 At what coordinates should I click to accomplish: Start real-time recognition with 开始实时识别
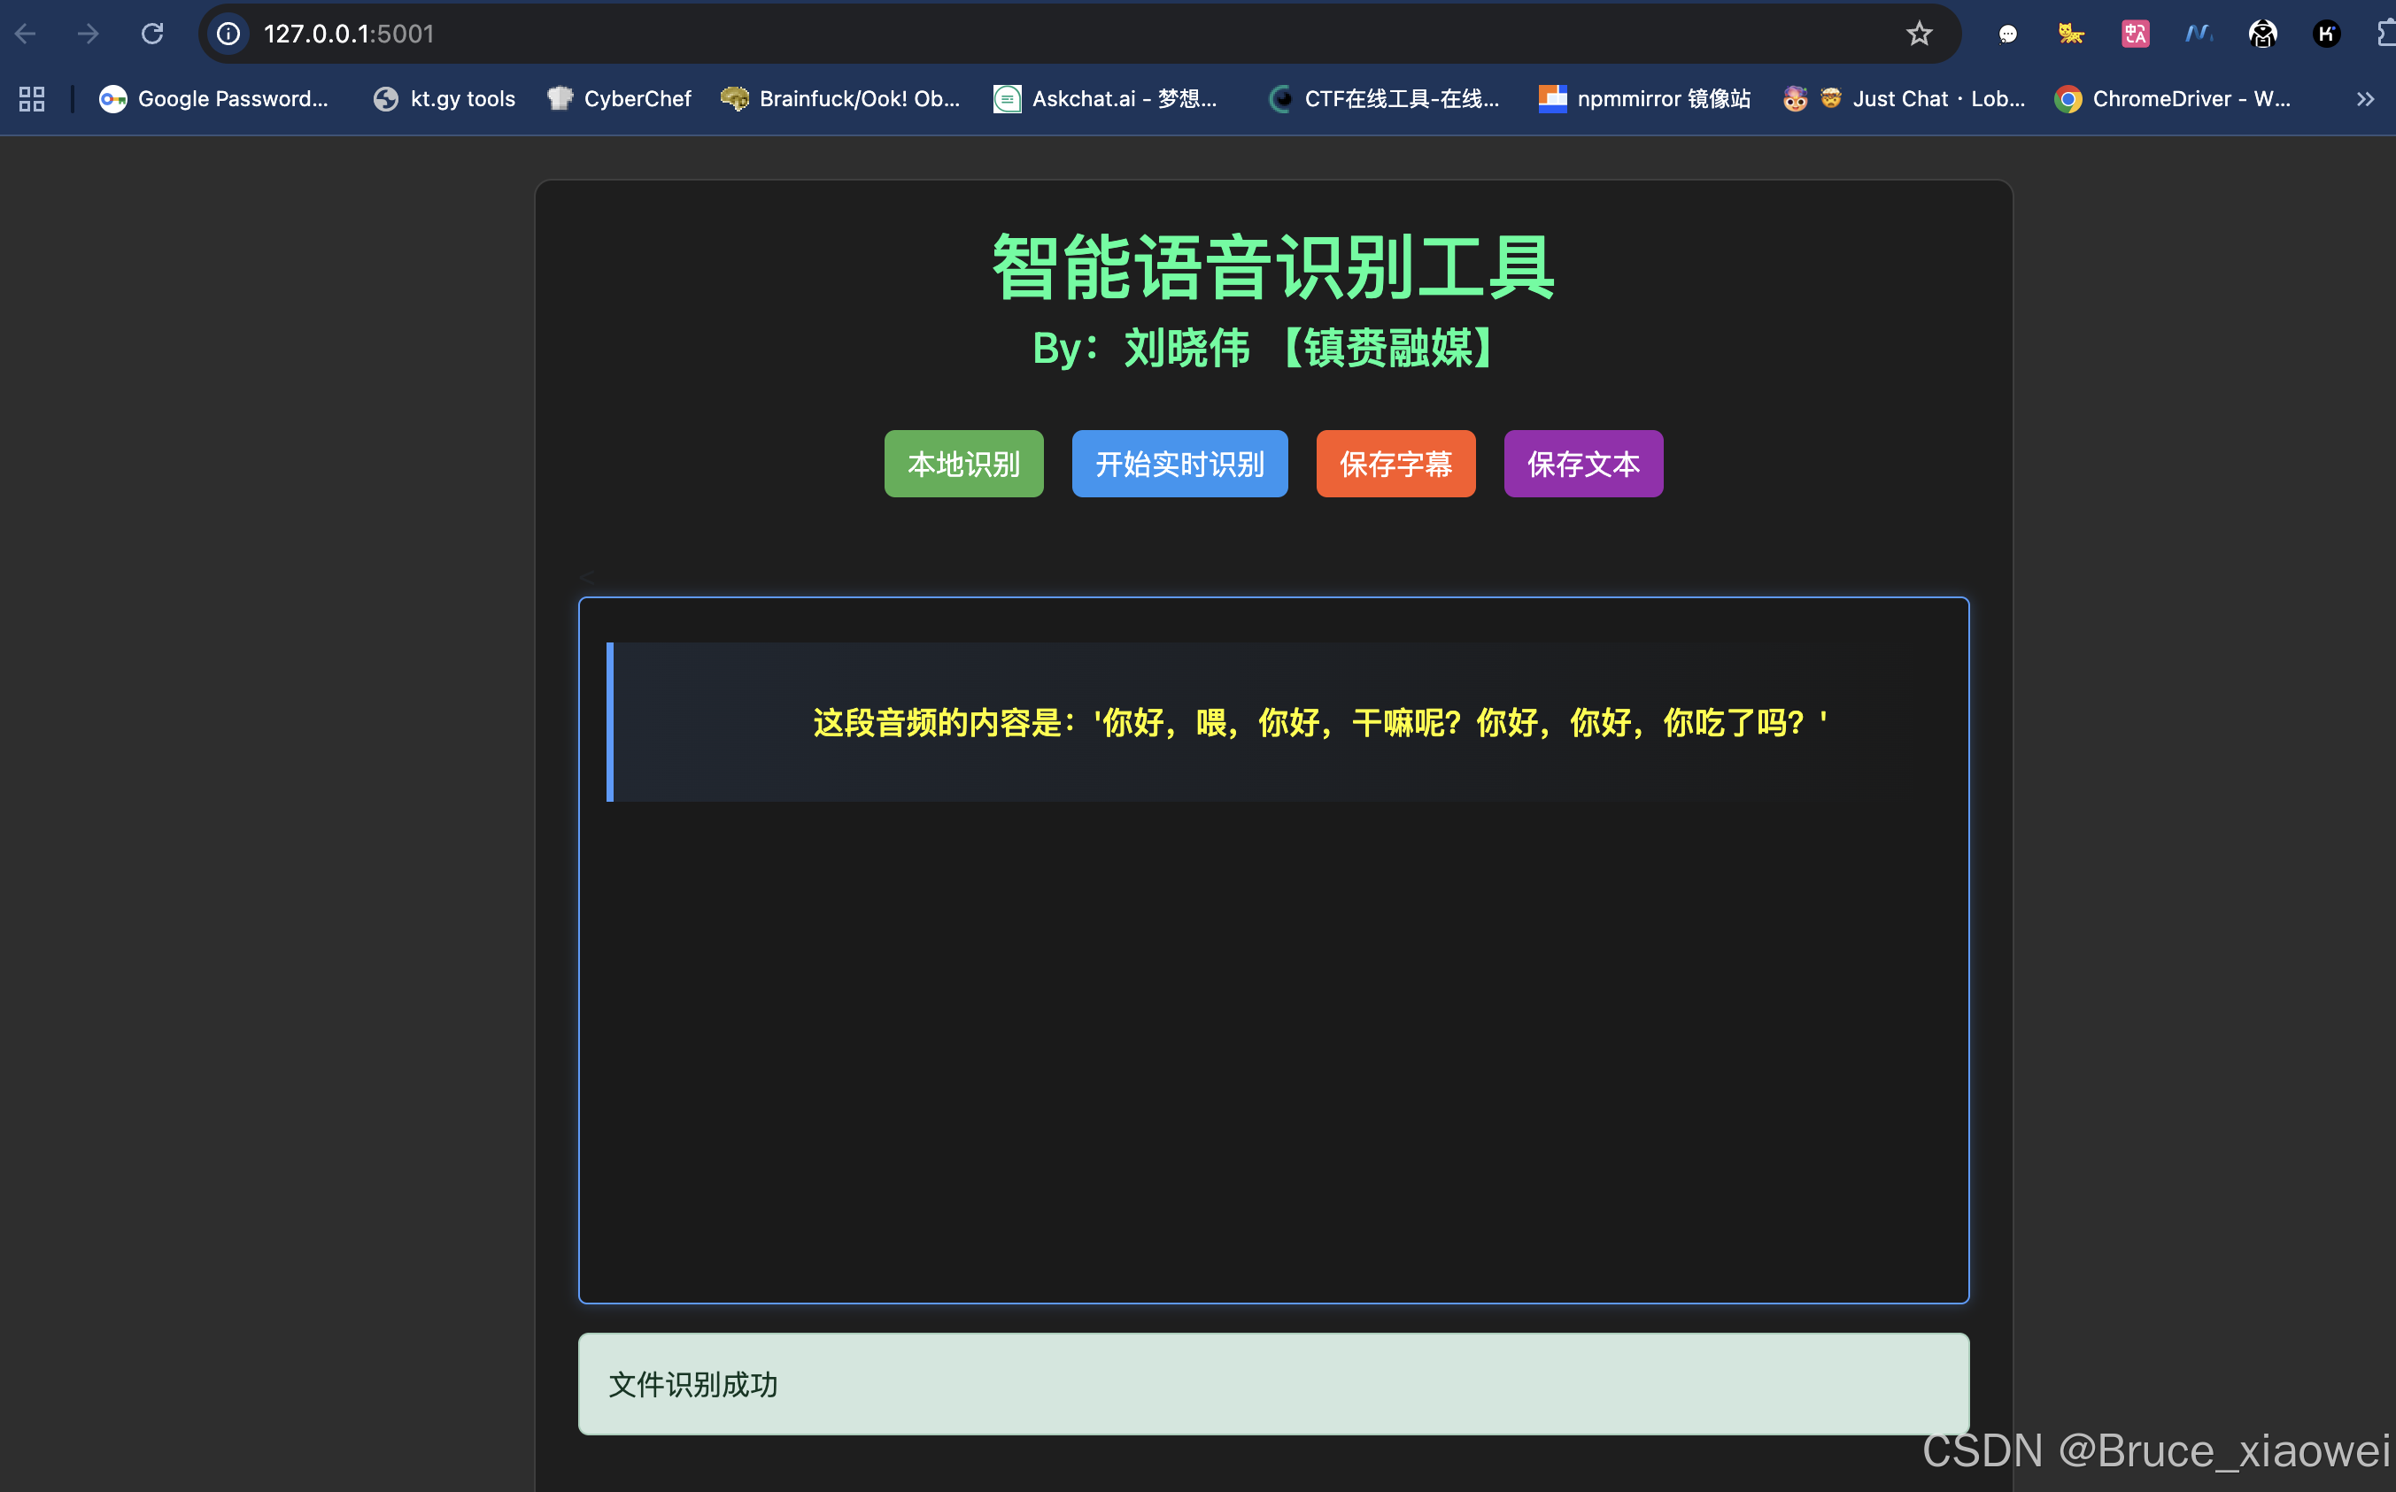click(x=1179, y=464)
